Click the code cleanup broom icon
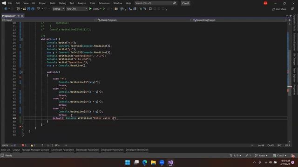The height and width of the screenshot is (167, 298). 56,145
